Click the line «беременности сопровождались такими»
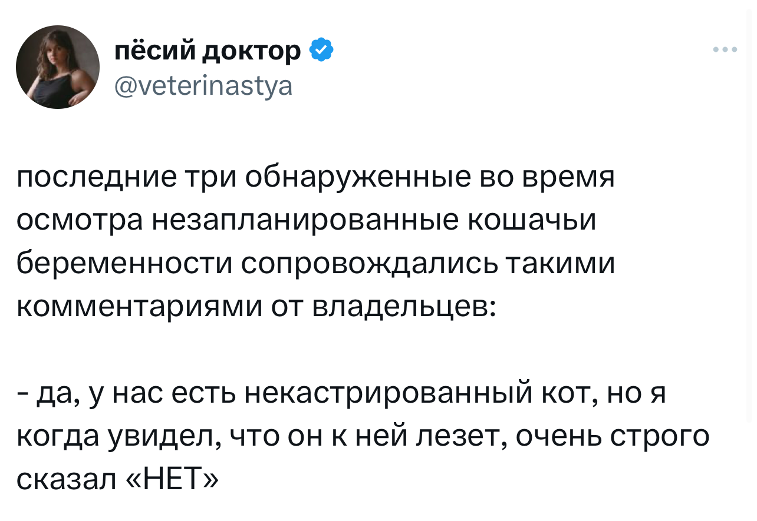757x521 pixels. [315, 263]
